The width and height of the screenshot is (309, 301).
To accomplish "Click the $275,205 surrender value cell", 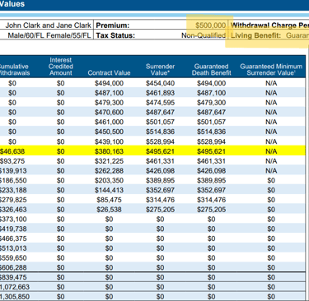I will [160, 210].
